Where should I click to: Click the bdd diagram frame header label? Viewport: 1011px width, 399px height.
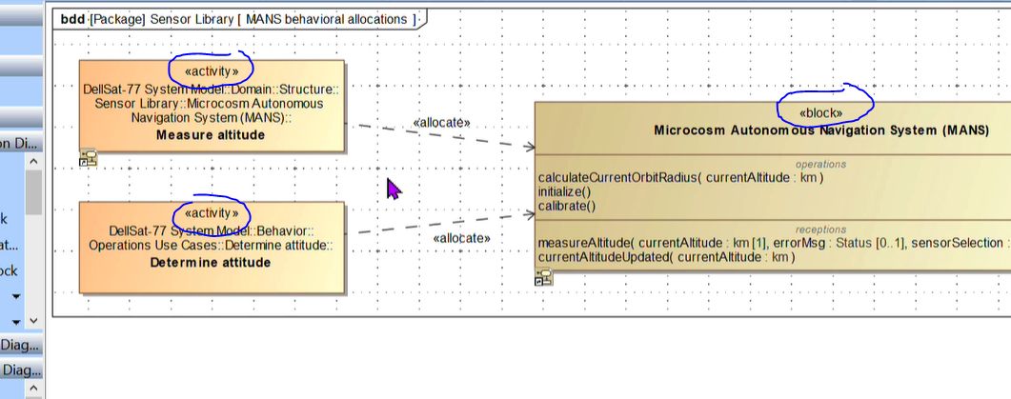click(x=238, y=19)
